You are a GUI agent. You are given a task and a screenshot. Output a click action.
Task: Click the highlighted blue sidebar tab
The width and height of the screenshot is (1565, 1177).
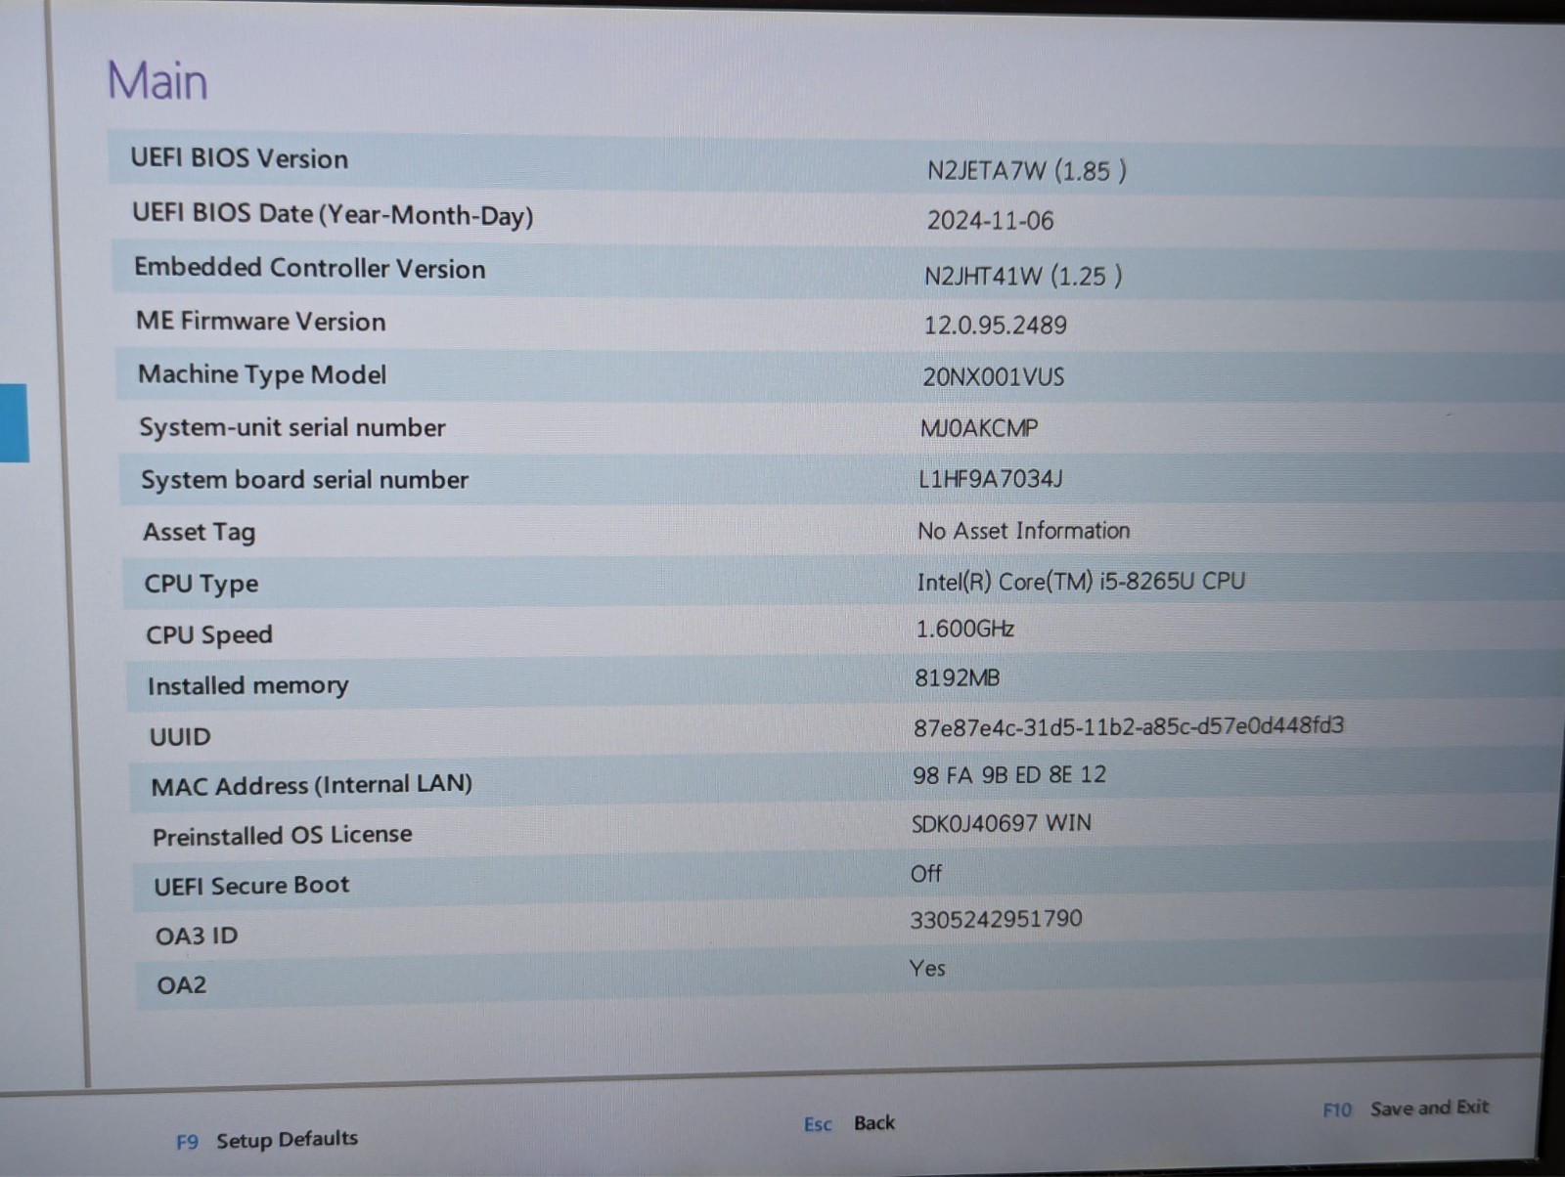[14, 422]
